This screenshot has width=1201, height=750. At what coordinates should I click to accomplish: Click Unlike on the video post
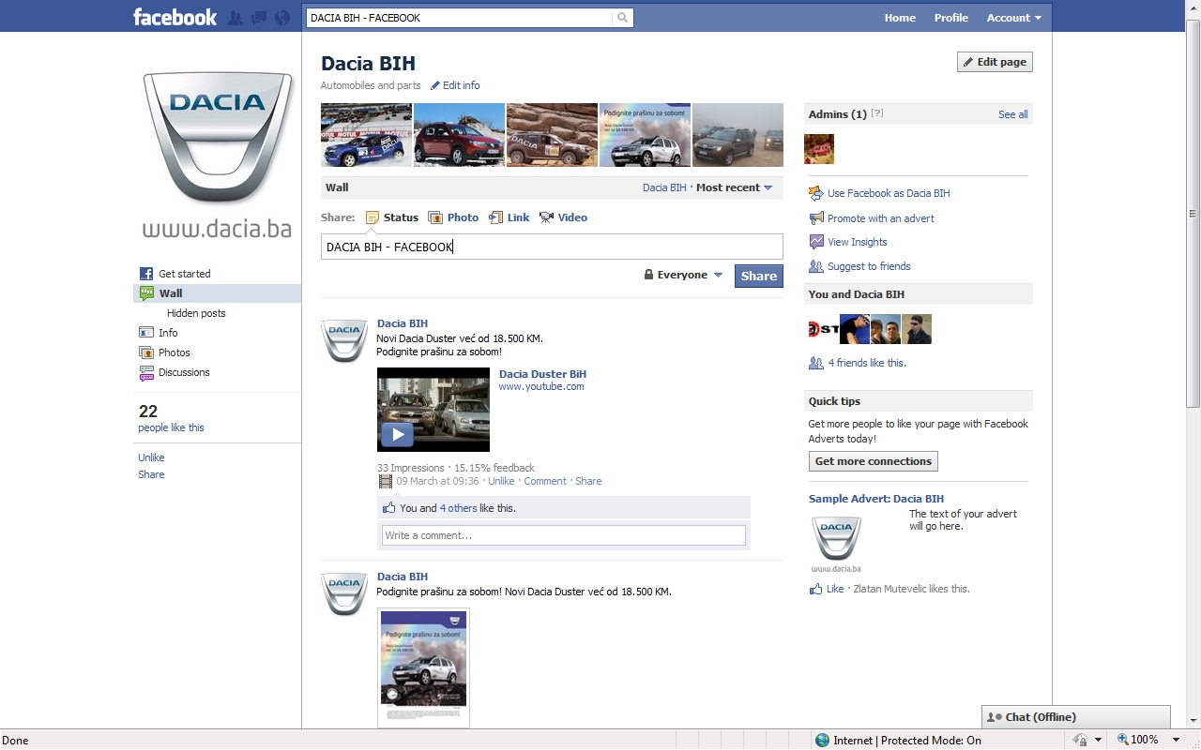point(501,481)
